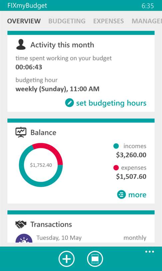This screenshot has width=162, height=271.
Task: Click the handshake Transactions icon
Action: pyautogui.click(x=21, y=224)
